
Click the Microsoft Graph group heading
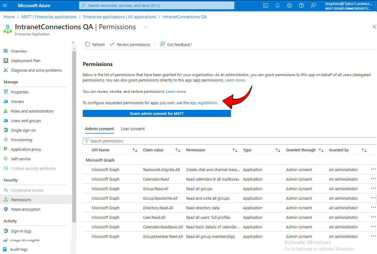(100, 160)
